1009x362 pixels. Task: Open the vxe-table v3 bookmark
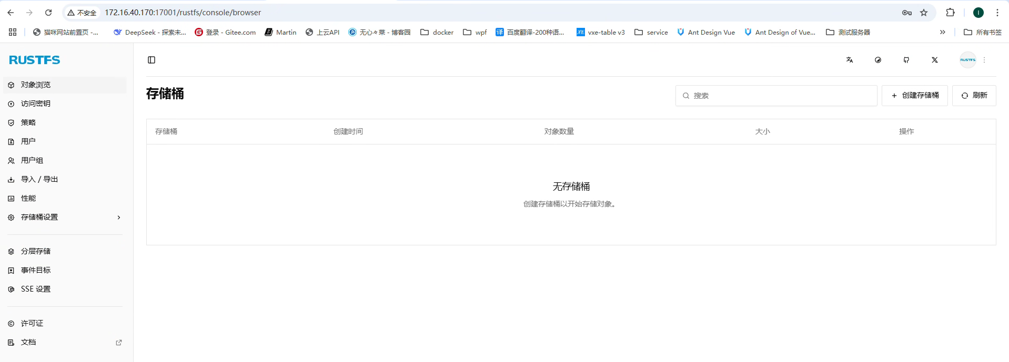point(601,32)
